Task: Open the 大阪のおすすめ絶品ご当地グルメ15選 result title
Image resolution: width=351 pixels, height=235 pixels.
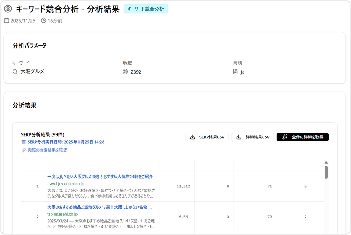Action: click(99, 207)
